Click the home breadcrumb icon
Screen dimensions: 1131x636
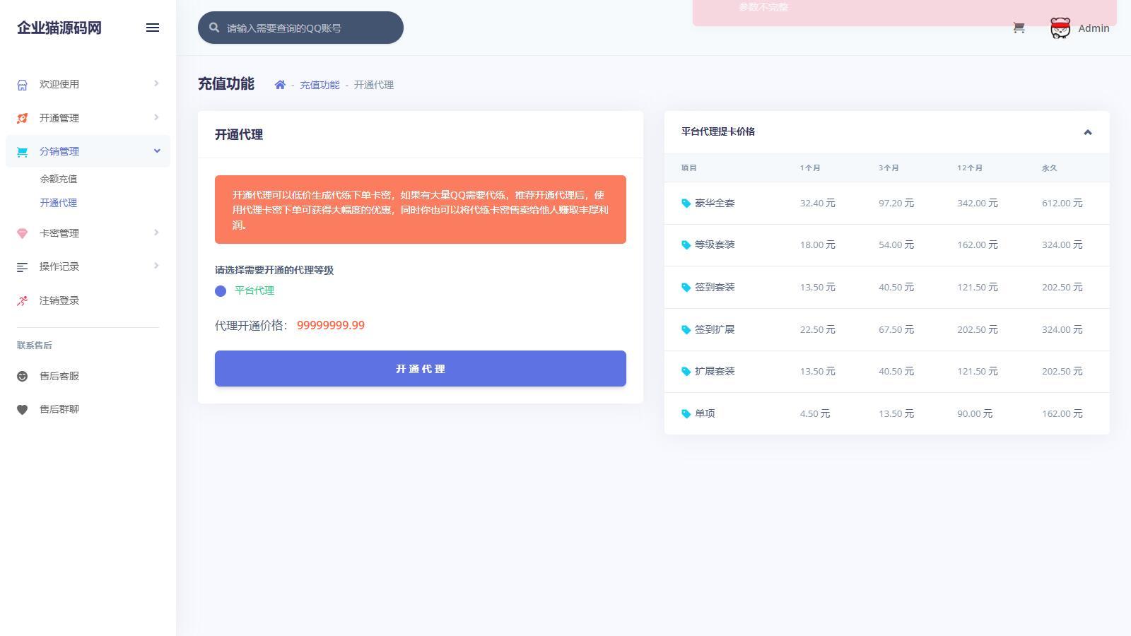(x=280, y=85)
